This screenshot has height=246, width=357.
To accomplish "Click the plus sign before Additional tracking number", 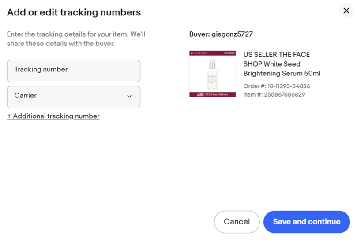I will point(9,116).
